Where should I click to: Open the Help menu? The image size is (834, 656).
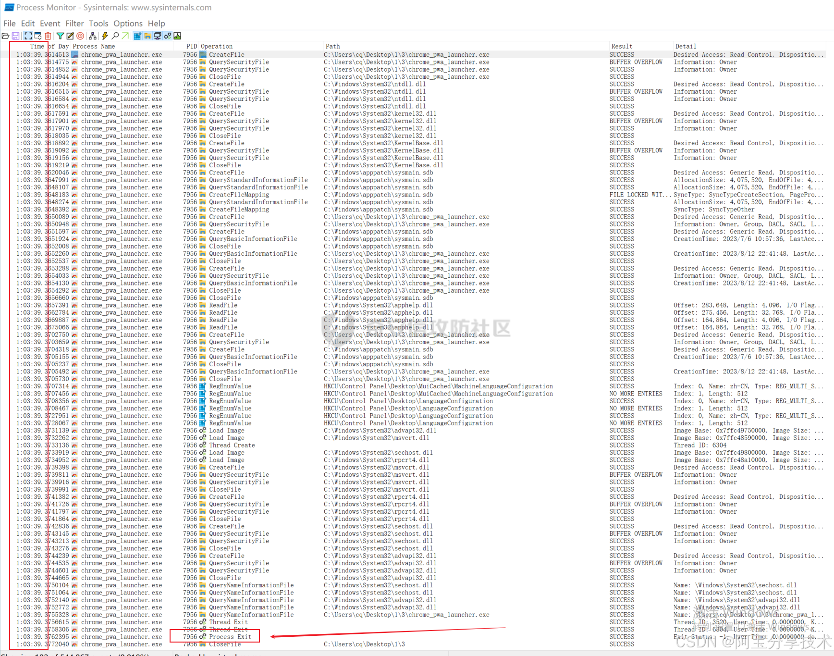pyautogui.click(x=156, y=24)
